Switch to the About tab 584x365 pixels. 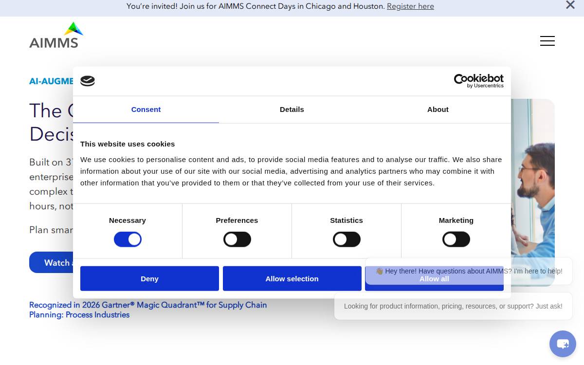tap(438, 109)
